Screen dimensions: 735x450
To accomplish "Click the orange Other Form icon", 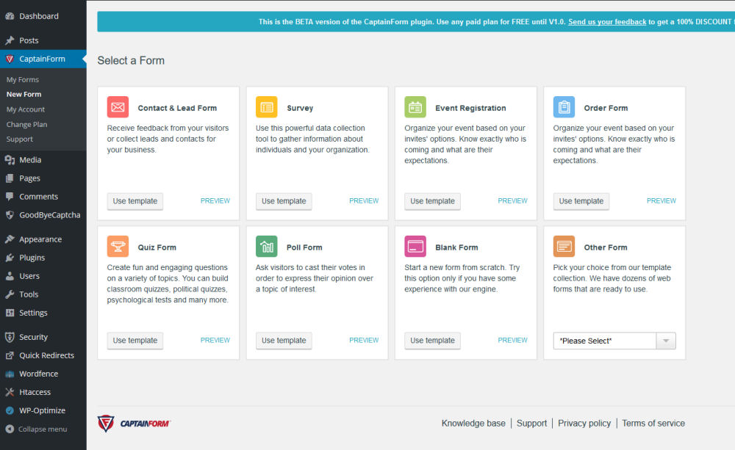I will [x=564, y=247].
